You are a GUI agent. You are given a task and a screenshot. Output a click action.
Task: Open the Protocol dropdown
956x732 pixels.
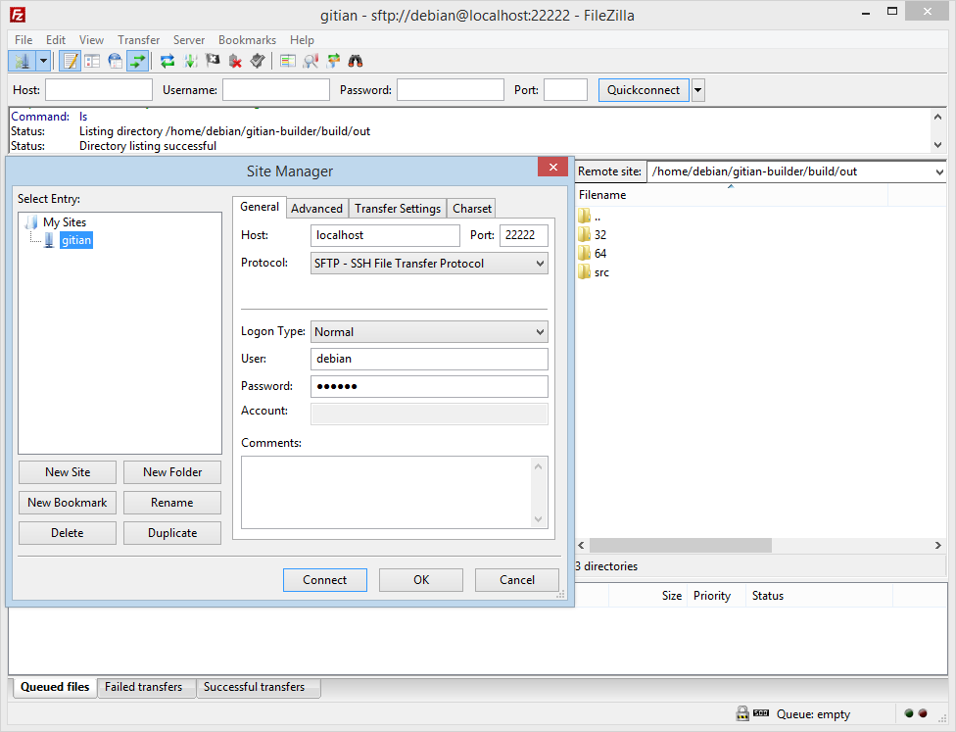(429, 264)
